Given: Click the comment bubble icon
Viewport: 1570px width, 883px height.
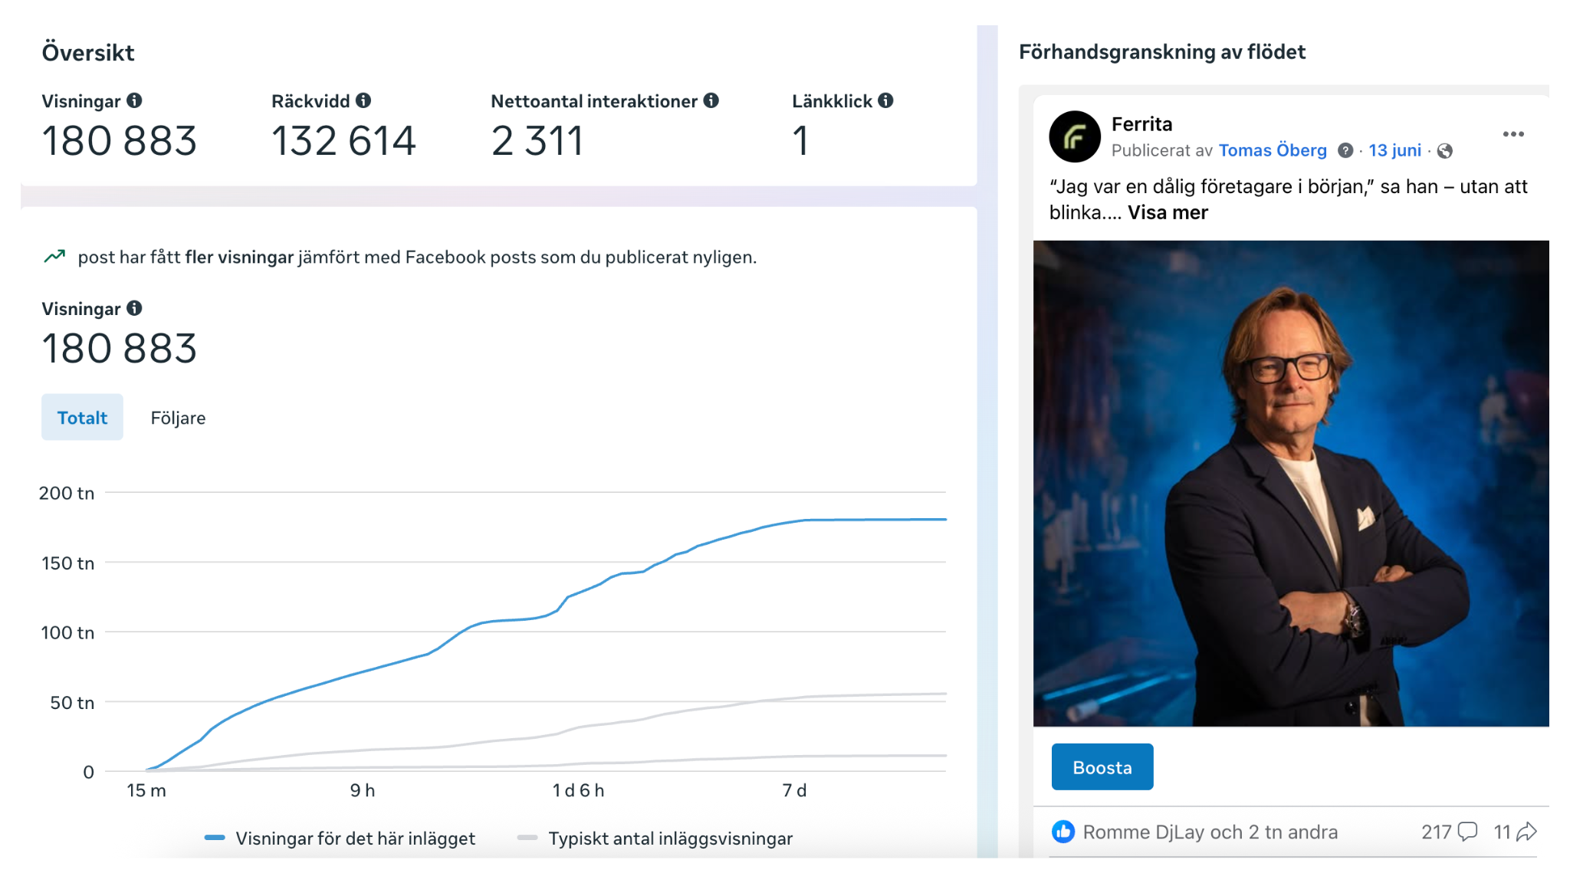Looking at the screenshot, I should [1467, 832].
